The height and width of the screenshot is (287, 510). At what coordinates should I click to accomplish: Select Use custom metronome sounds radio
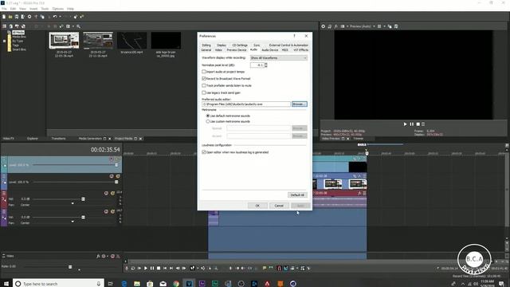(x=208, y=121)
